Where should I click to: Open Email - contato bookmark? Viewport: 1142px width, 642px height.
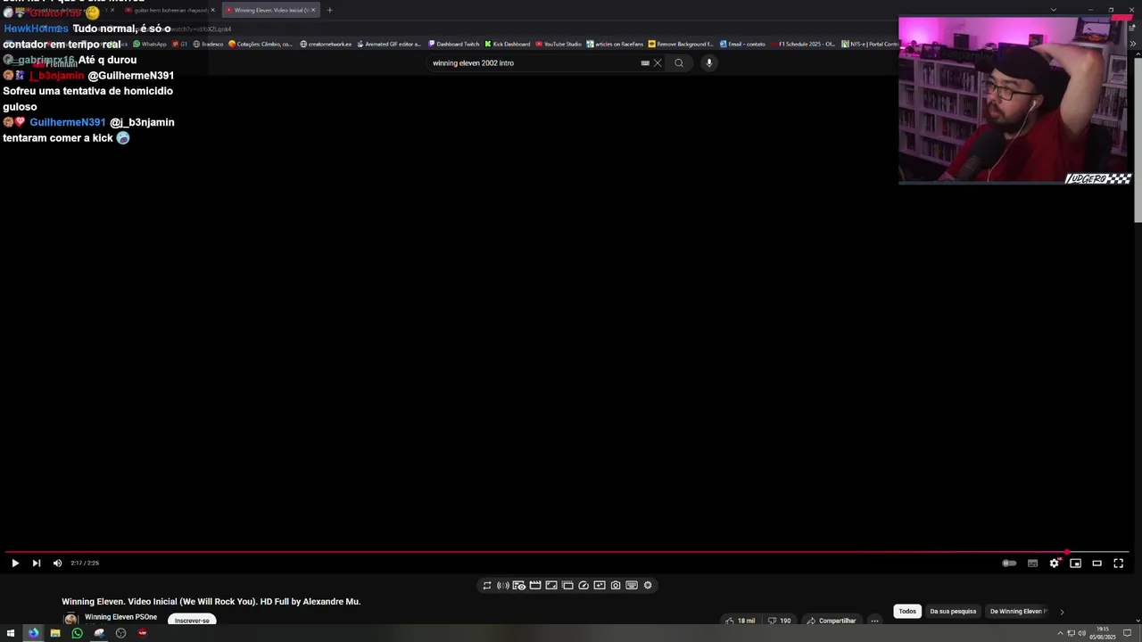(x=742, y=44)
